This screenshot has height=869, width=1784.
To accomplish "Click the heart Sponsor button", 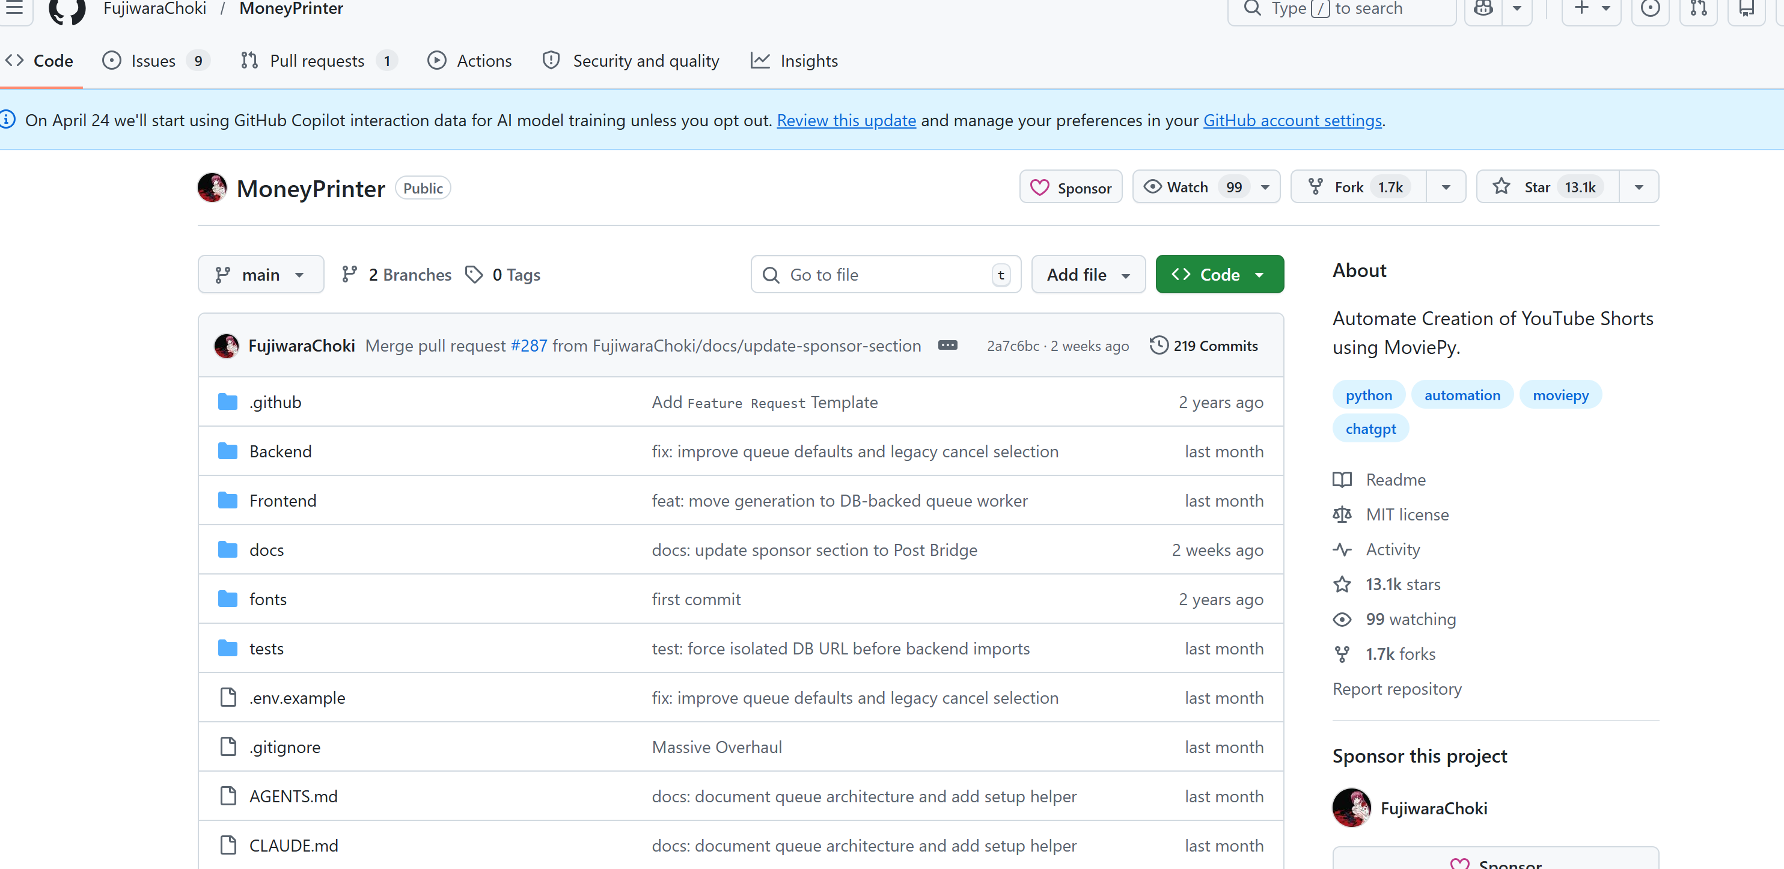I will click(1070, 188).
